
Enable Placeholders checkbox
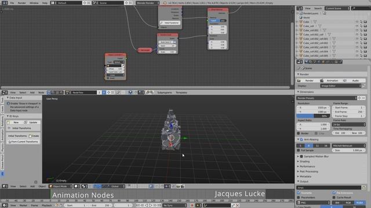coord(299,198)
